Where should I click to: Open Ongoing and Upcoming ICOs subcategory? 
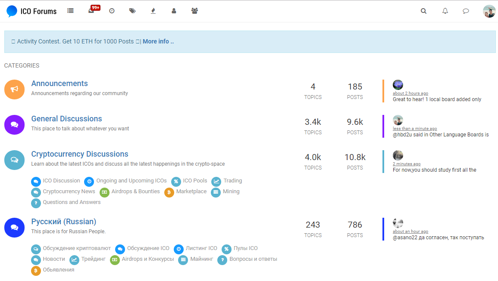132,180
